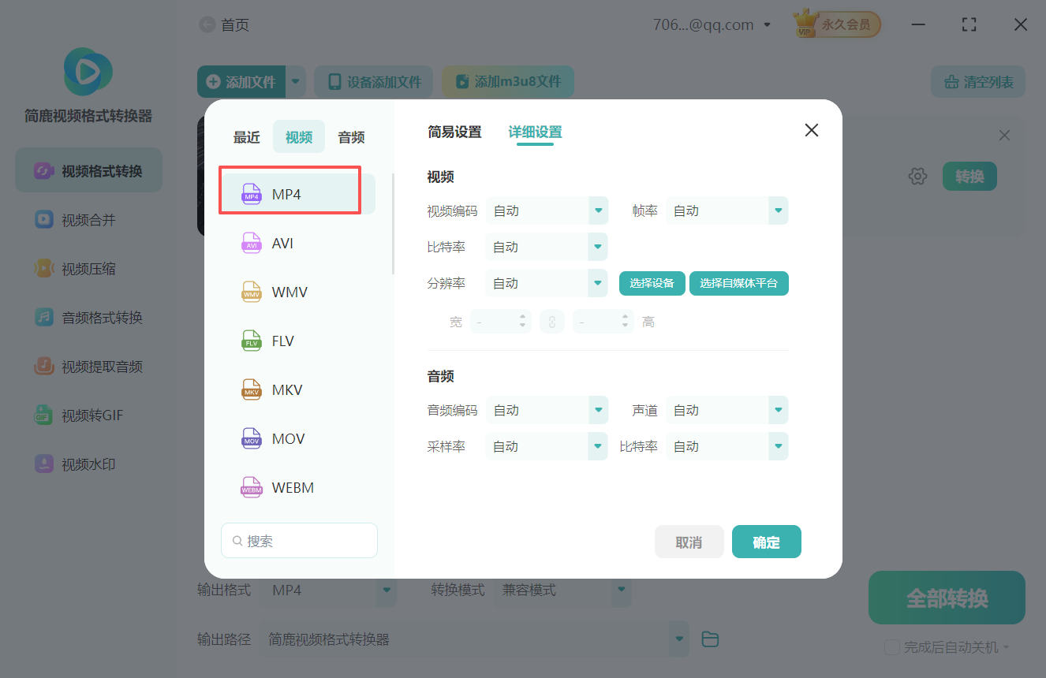Click the 选择自媒体平台 button
This screenshot has width=1046, height=678.
(x=738, y=283)
